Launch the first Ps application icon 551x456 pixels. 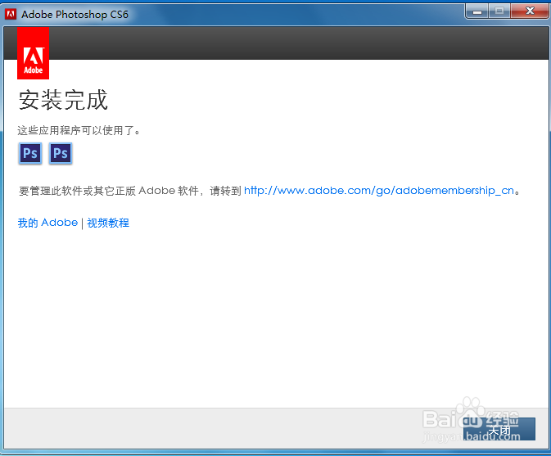click(30, 154)
